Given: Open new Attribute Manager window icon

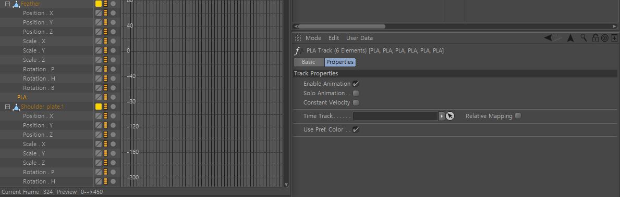Looking at the screenshot, I should [614, 38].
